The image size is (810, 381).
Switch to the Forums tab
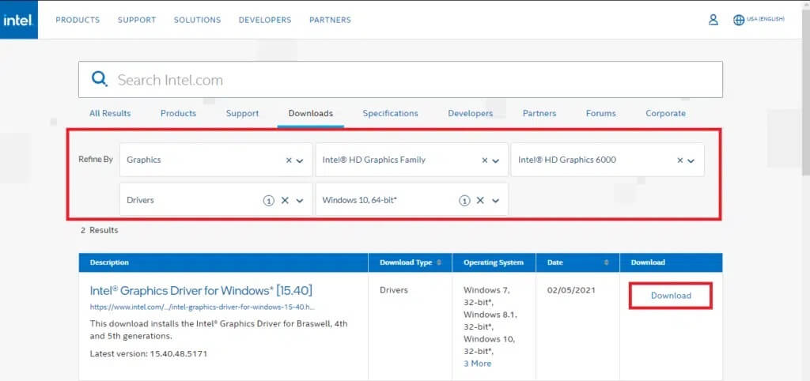pyautogui.click(x=601, y=113)
